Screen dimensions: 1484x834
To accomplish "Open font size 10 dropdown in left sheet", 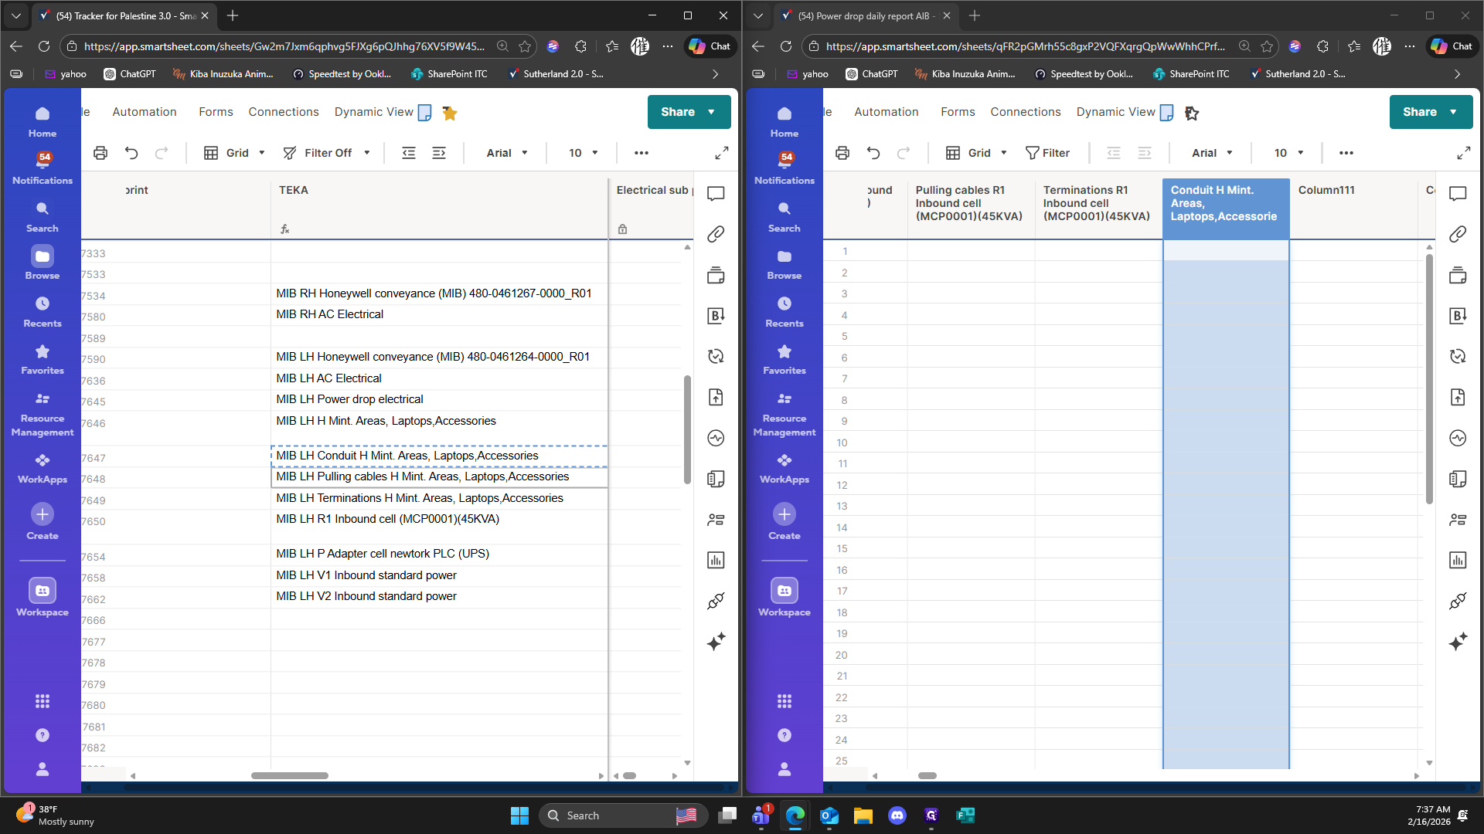I will click(x=584, y=153).
